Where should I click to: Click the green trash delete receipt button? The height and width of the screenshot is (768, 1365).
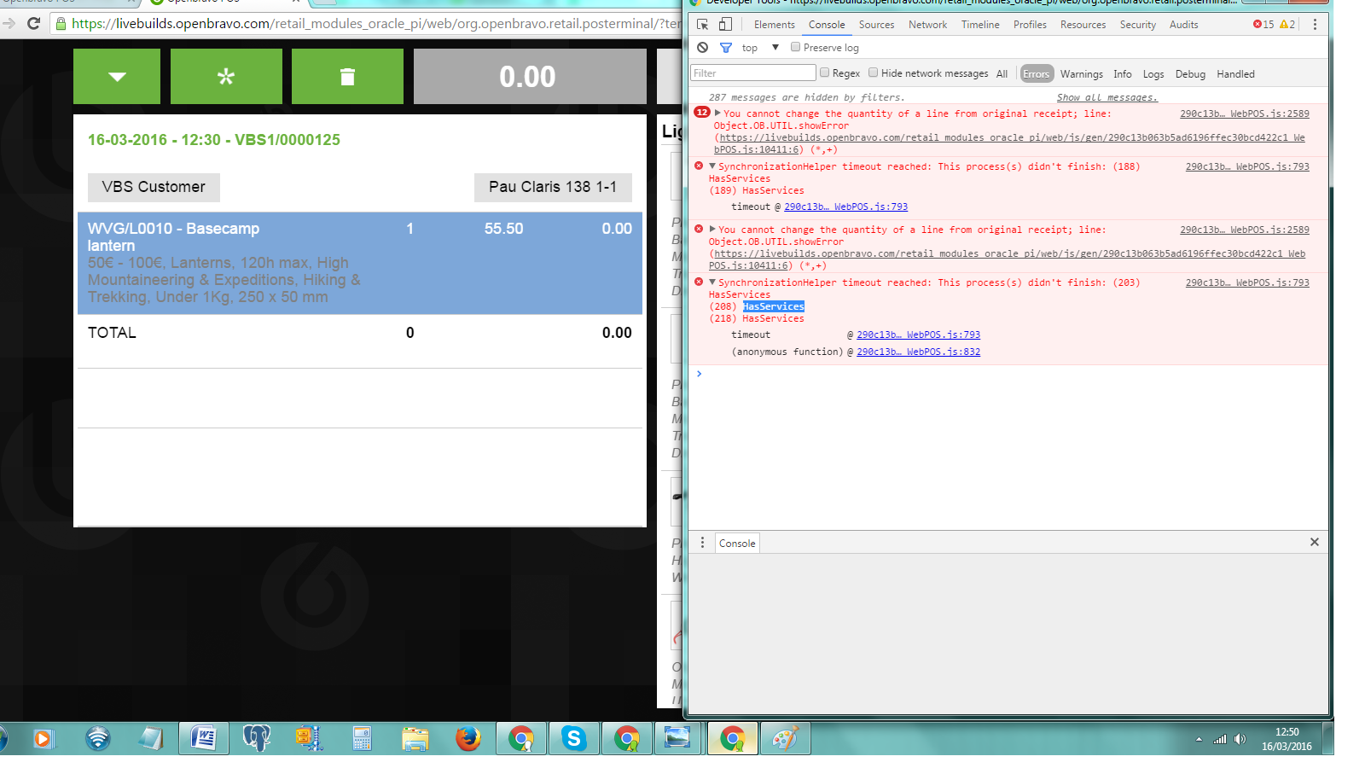347,77
